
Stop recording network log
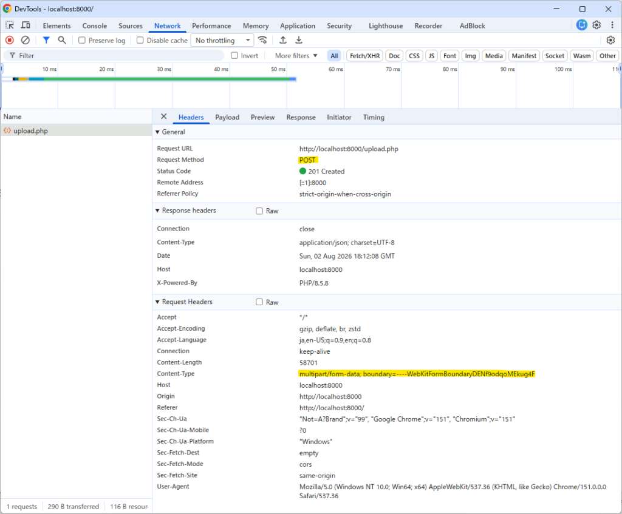tap(10, 40)
